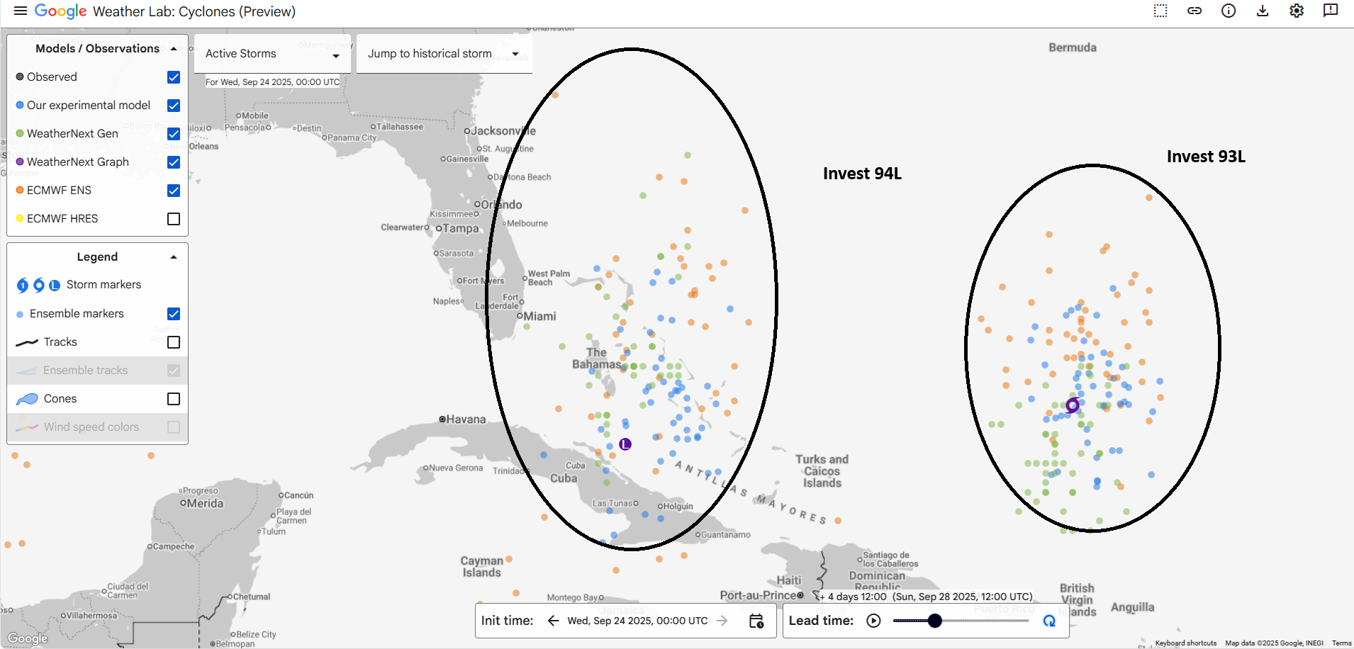Click the ECMWF HRES yellow dot
Image resolution: width=1354 pixels, height=649 pixels.
[20, 218]
